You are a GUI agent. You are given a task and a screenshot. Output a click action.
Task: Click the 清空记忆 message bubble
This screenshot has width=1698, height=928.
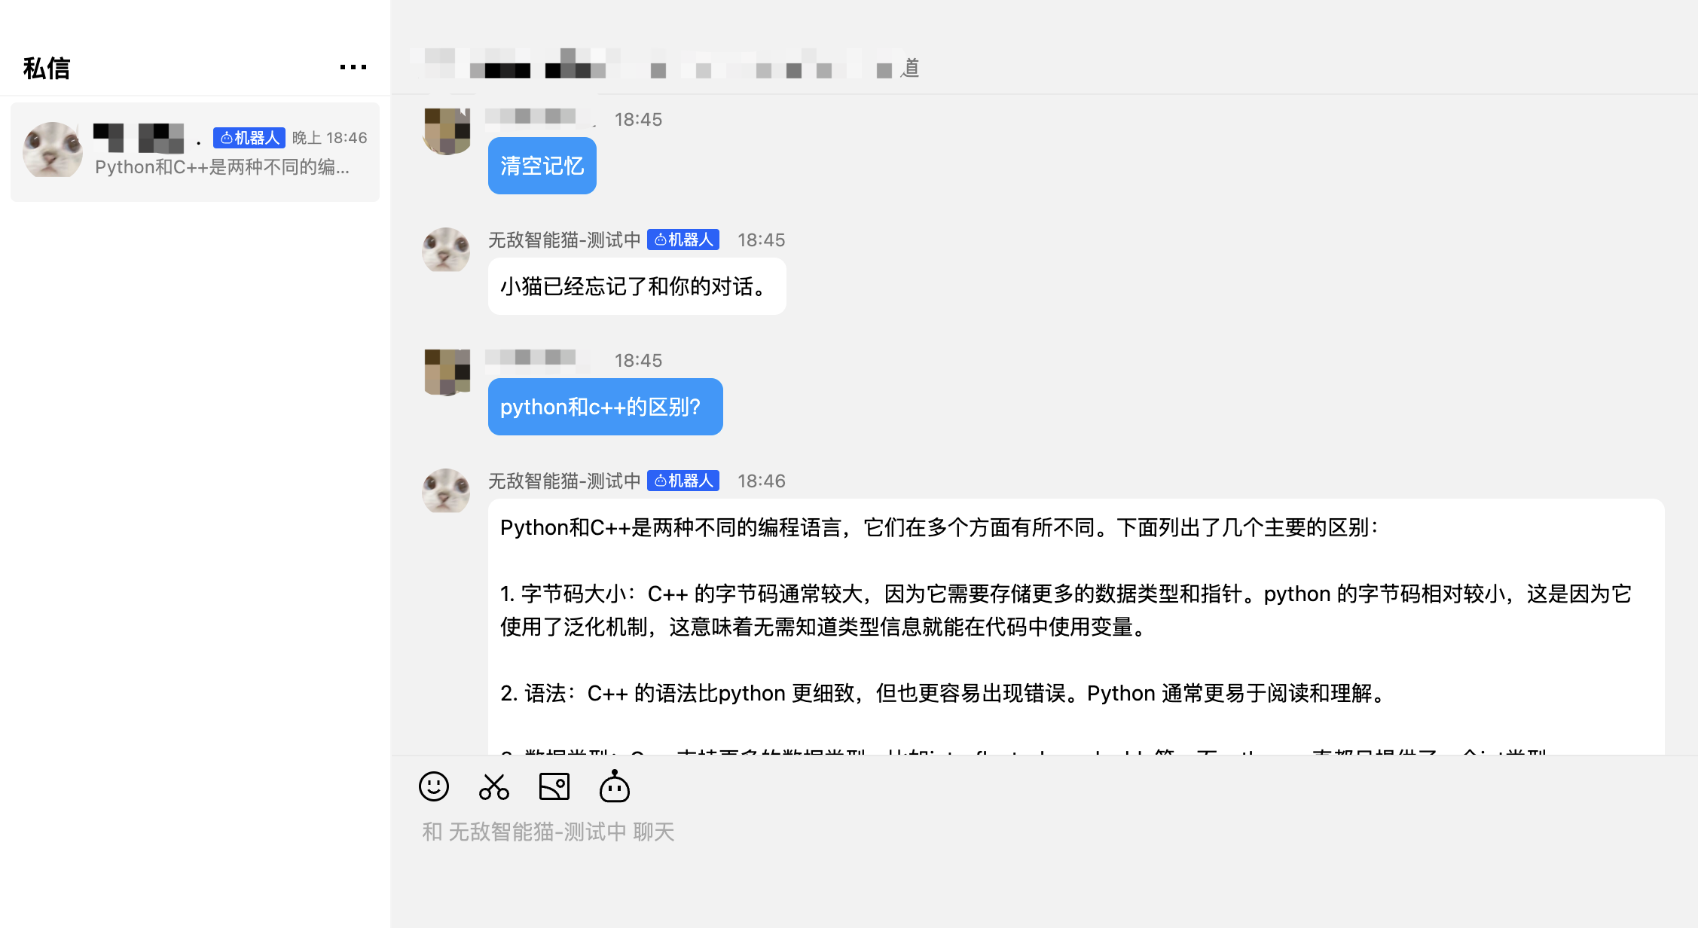542,166
